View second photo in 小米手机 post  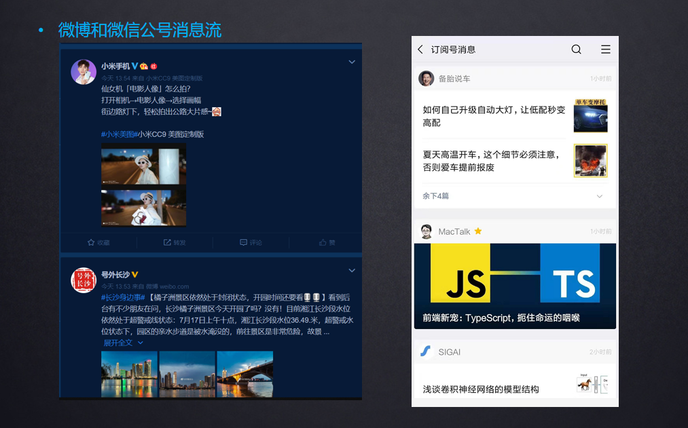(143, 207)
